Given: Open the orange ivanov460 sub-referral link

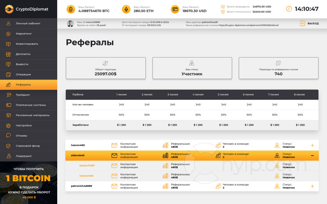Looking at the screenshot, I should (x=86, y=176).
